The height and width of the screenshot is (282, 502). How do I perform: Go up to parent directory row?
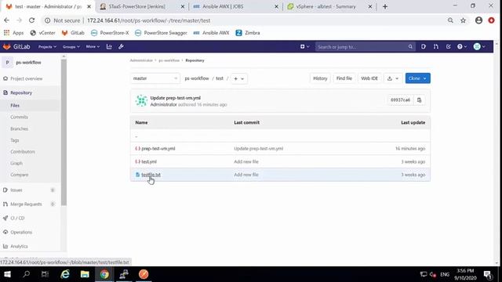[x=280, y=136]
